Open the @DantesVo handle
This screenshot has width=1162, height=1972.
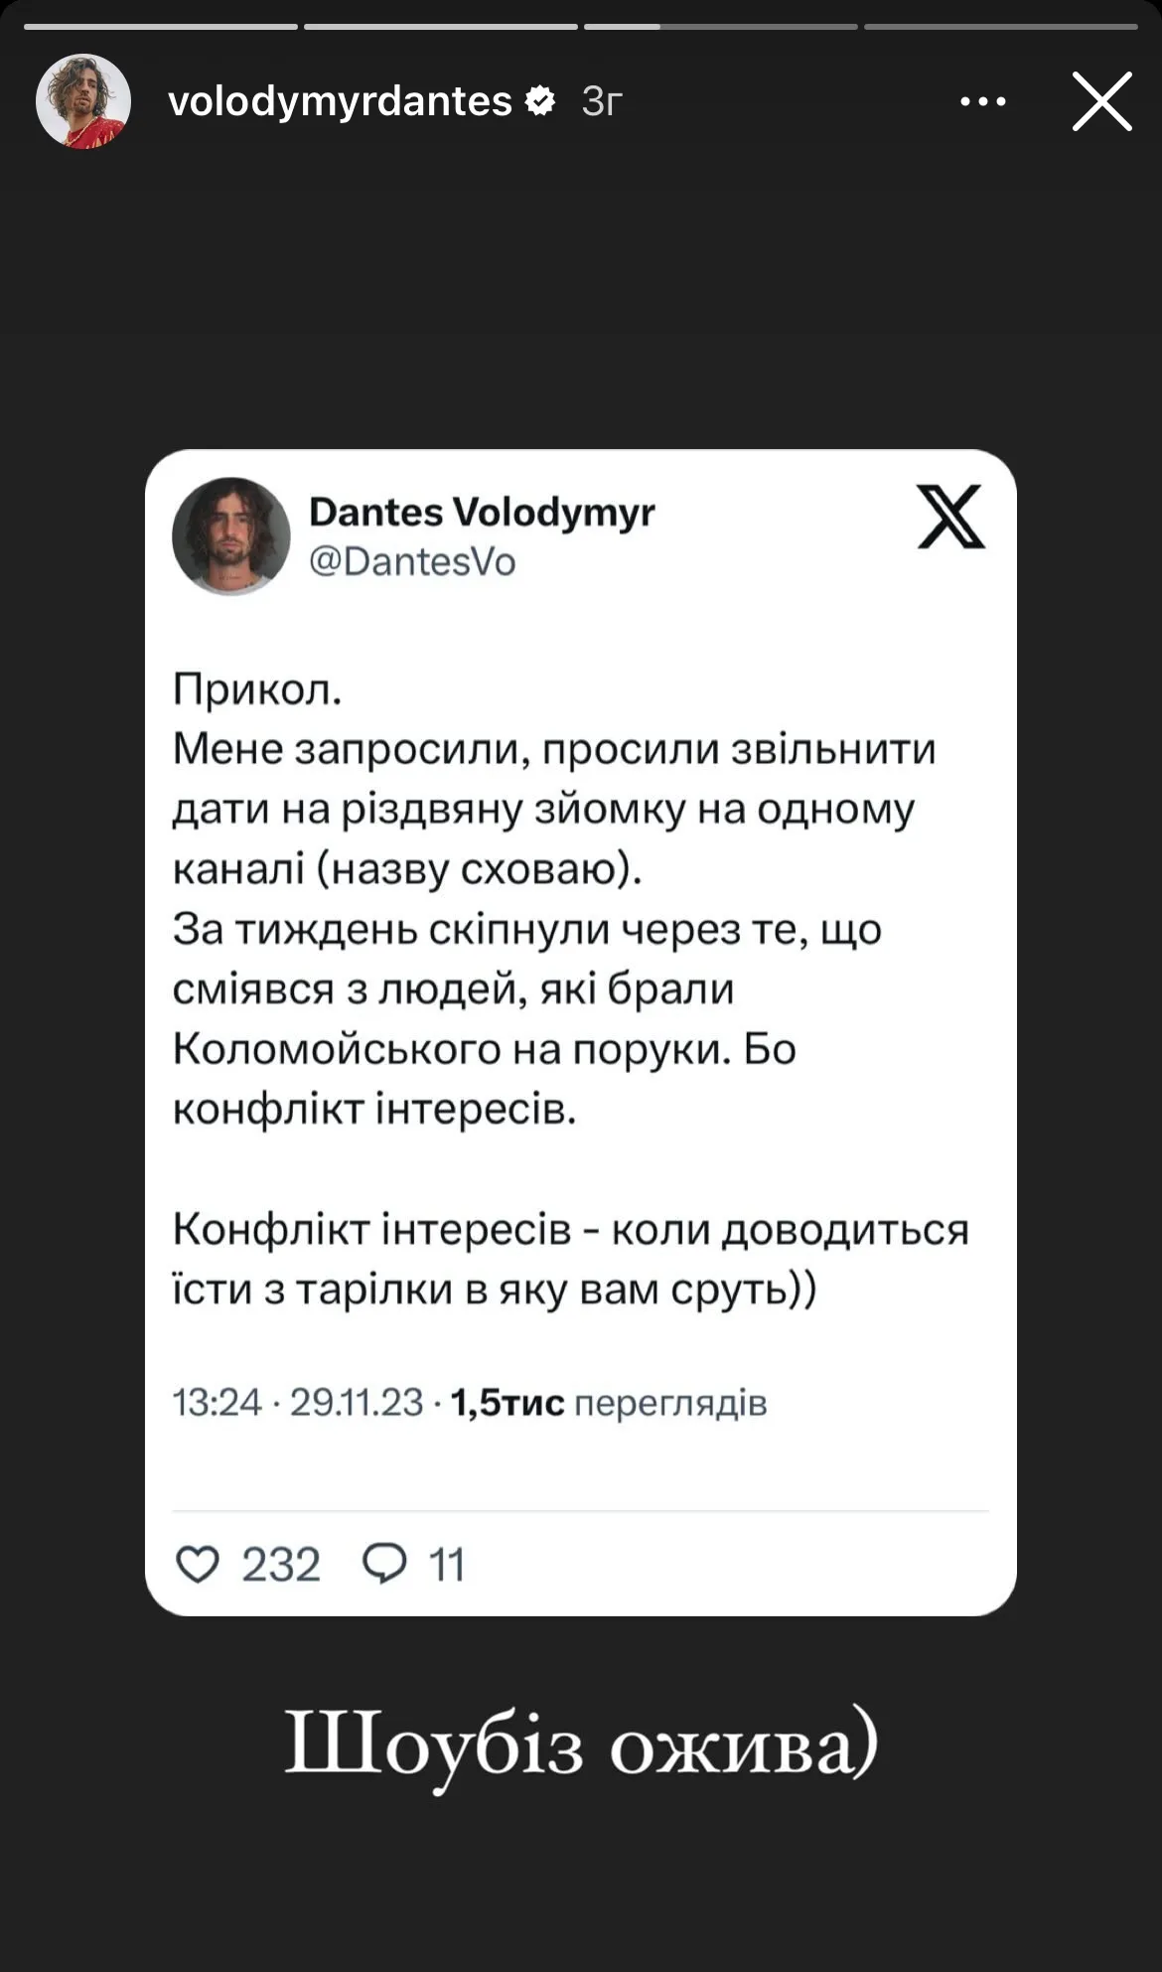coord(412,562)
